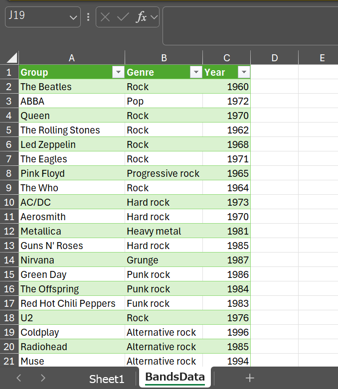Select the cell Metallica

click(72, 231)
